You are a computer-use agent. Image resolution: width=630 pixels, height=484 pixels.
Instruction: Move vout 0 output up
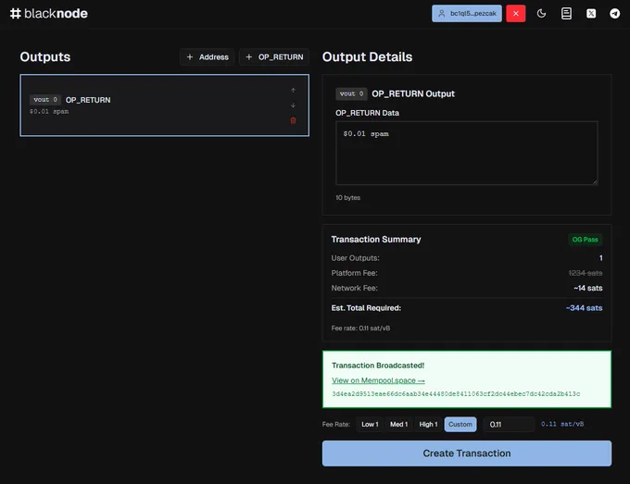click(293, 91)
